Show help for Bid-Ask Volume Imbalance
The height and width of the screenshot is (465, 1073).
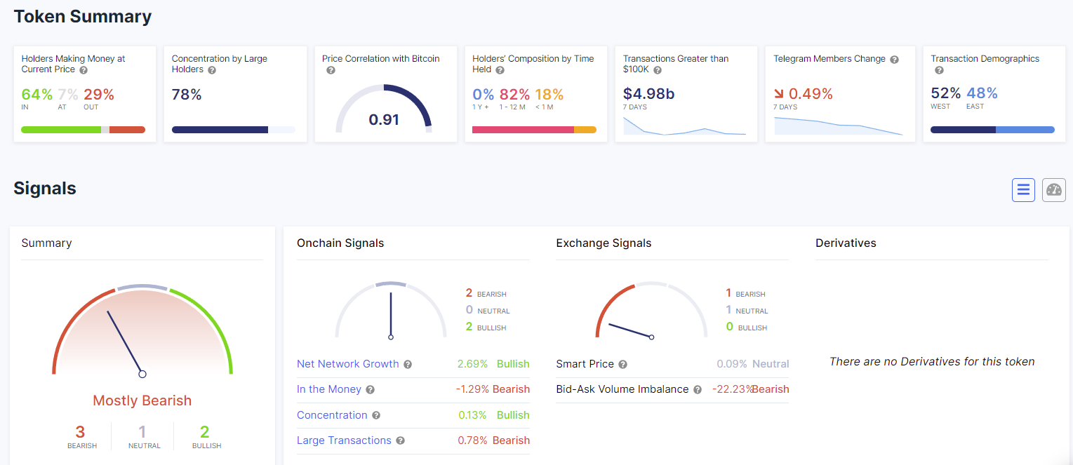(698, 390)
